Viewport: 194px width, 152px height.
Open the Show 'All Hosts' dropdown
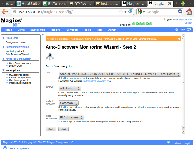point(70,88)
